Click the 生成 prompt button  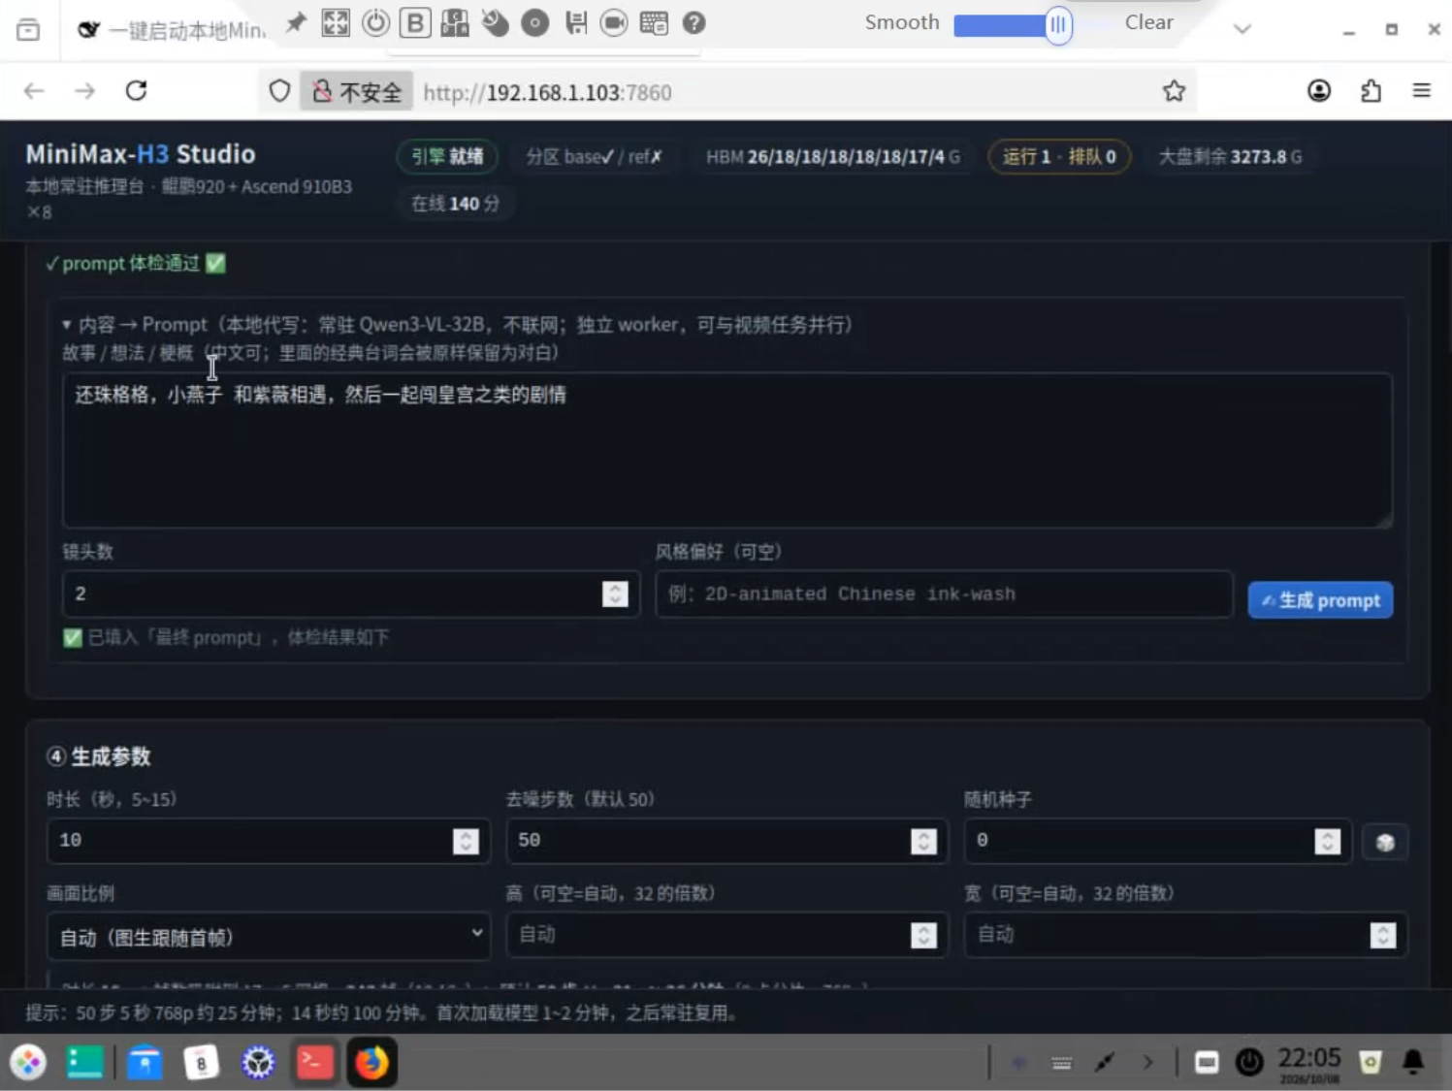coord(1320,600)
